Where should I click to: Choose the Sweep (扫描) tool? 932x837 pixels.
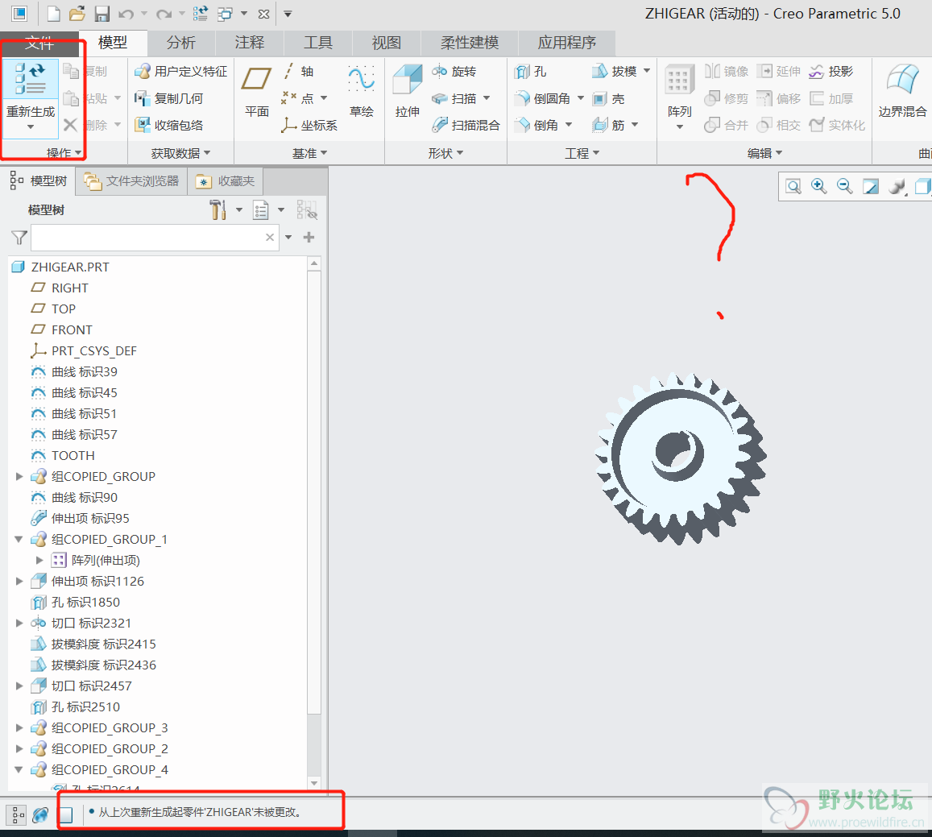454,98
